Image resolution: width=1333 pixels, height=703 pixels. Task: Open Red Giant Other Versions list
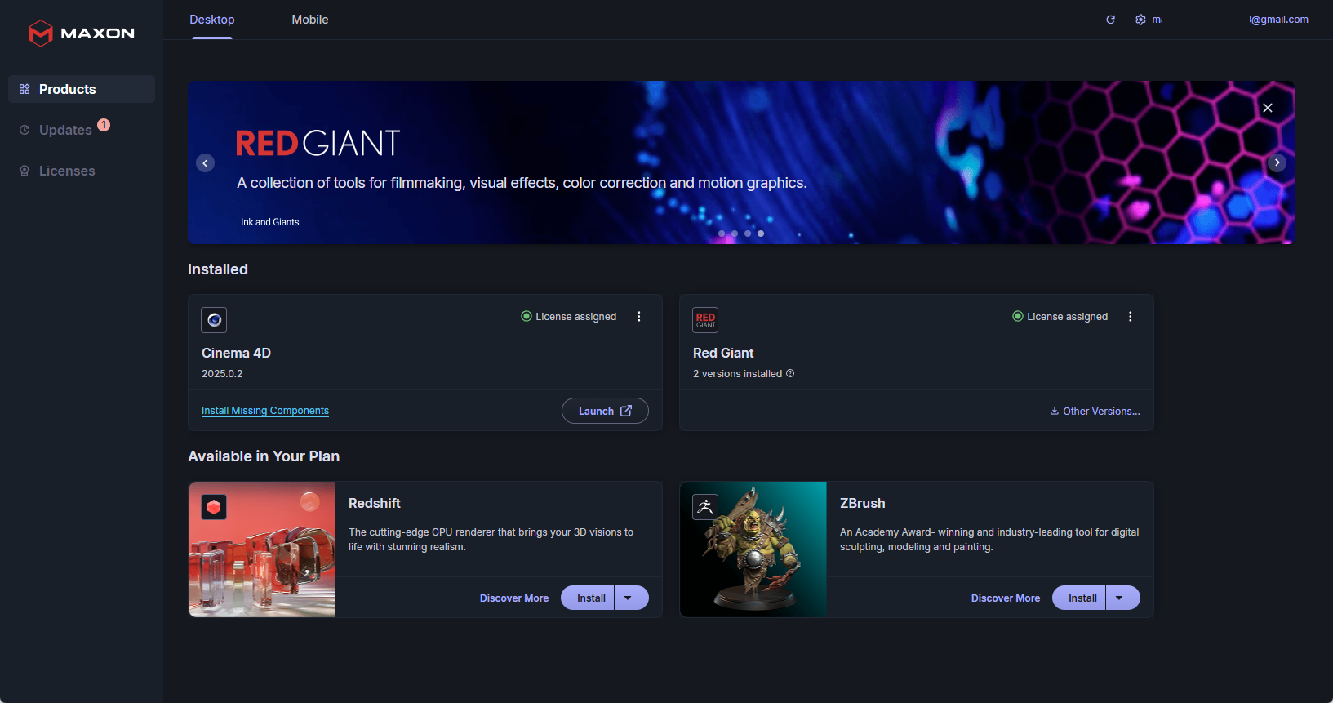coord(1095,412)
